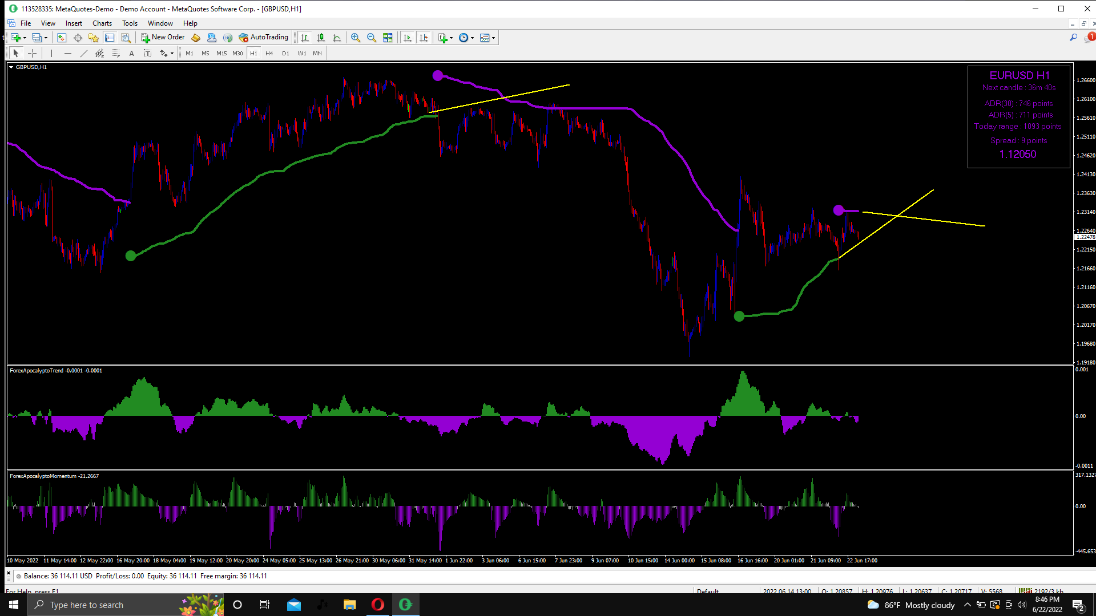Draw a trendline with the trendline tool
Viewport: 1096px width, 616px height.
84,53
